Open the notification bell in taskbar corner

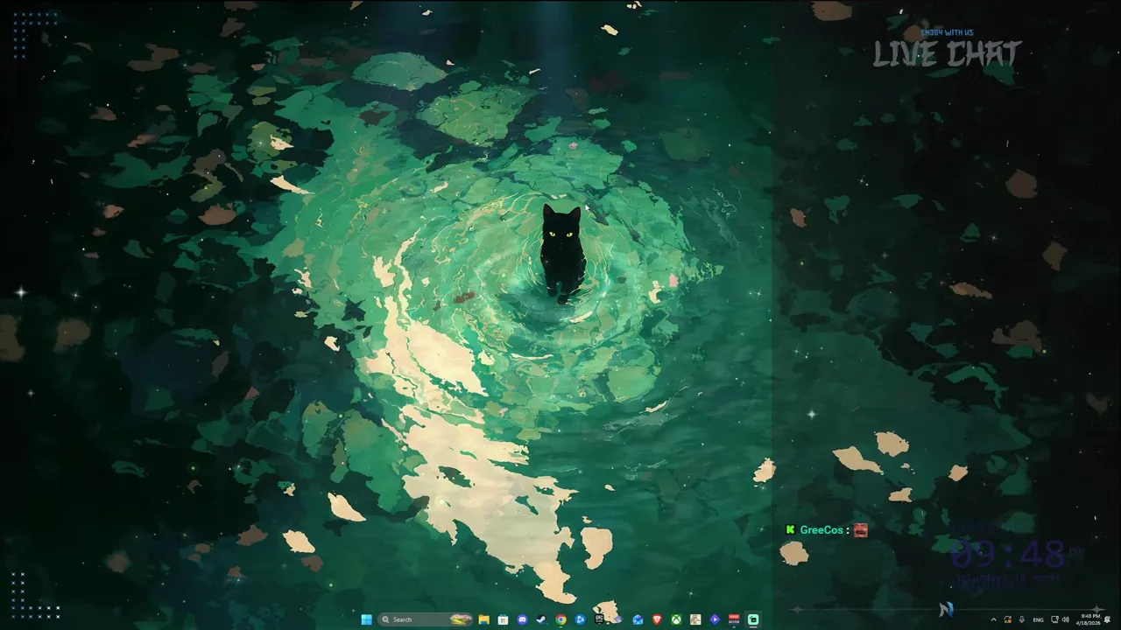[x=1108, y=619]
